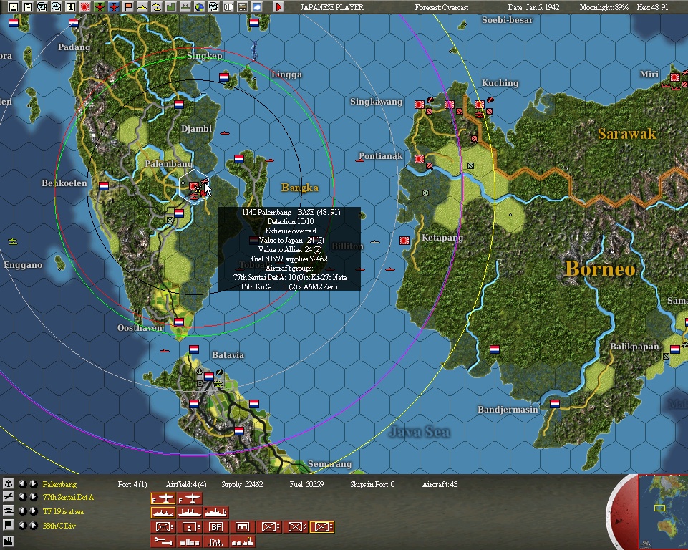The image size is (688, 550).
Task: Click the world minimap in the corner
Action: pos(663,511)
